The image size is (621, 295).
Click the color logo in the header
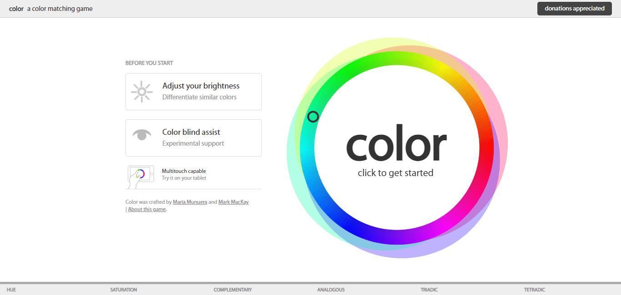coord(16,8)
